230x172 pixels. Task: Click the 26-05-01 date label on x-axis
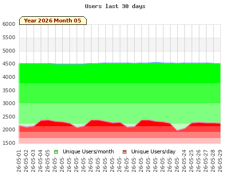click(19, 161)
